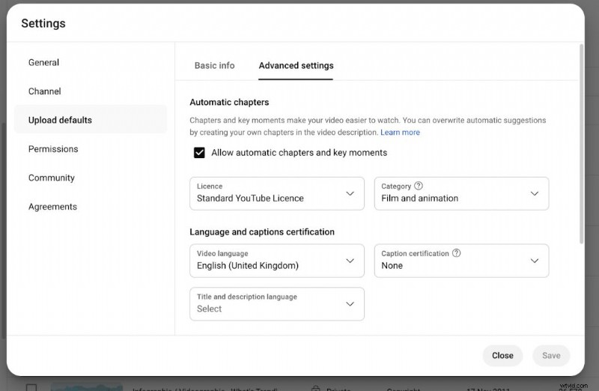Expand the Category dropdown

point(461,193)
